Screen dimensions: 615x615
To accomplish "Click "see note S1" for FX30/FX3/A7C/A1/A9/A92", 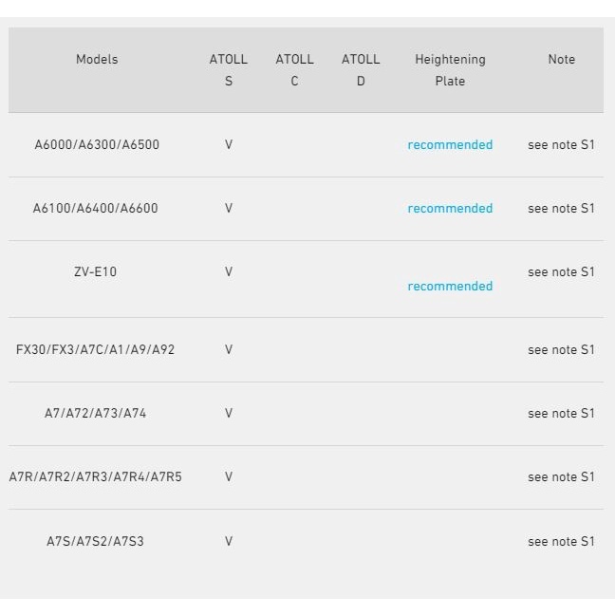I will pos(561,350).
